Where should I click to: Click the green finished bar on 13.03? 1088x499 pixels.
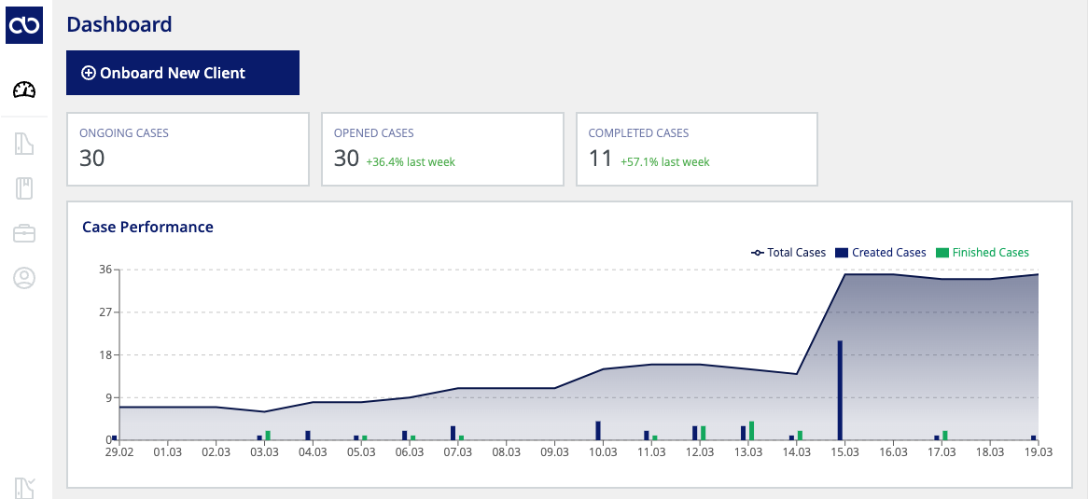coord(751,430)
